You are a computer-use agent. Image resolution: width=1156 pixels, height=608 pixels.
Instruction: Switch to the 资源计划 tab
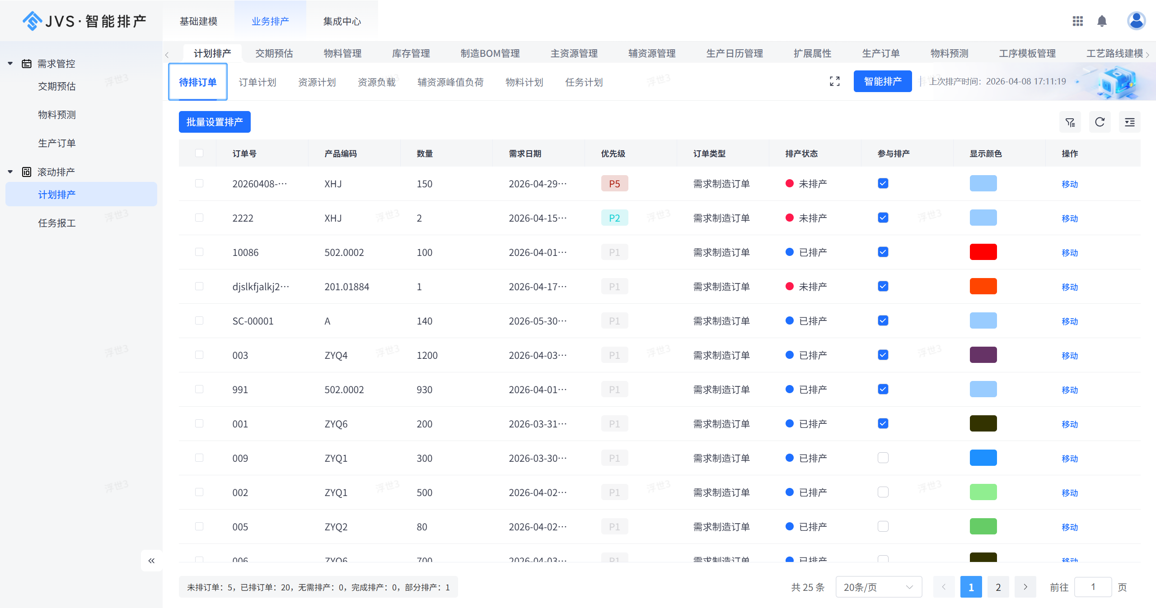pos(317,82)
